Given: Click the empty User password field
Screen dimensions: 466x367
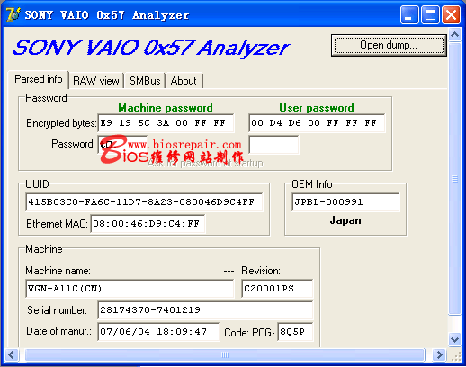Looking at the screenshot, I should (273, 145).
